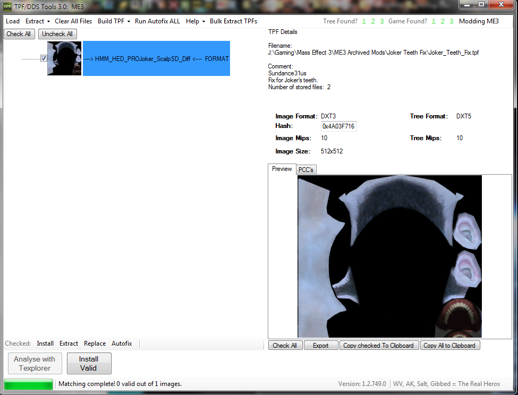Expand the Extract dropdown menu
Viewport: 518px width, 395px height.
point(38,21)
